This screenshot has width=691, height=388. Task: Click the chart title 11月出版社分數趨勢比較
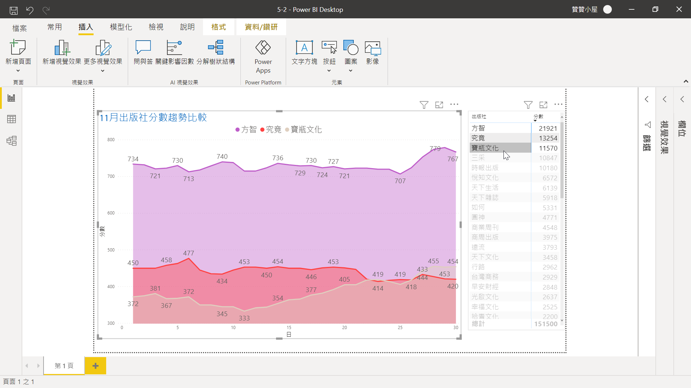point(153,117)
